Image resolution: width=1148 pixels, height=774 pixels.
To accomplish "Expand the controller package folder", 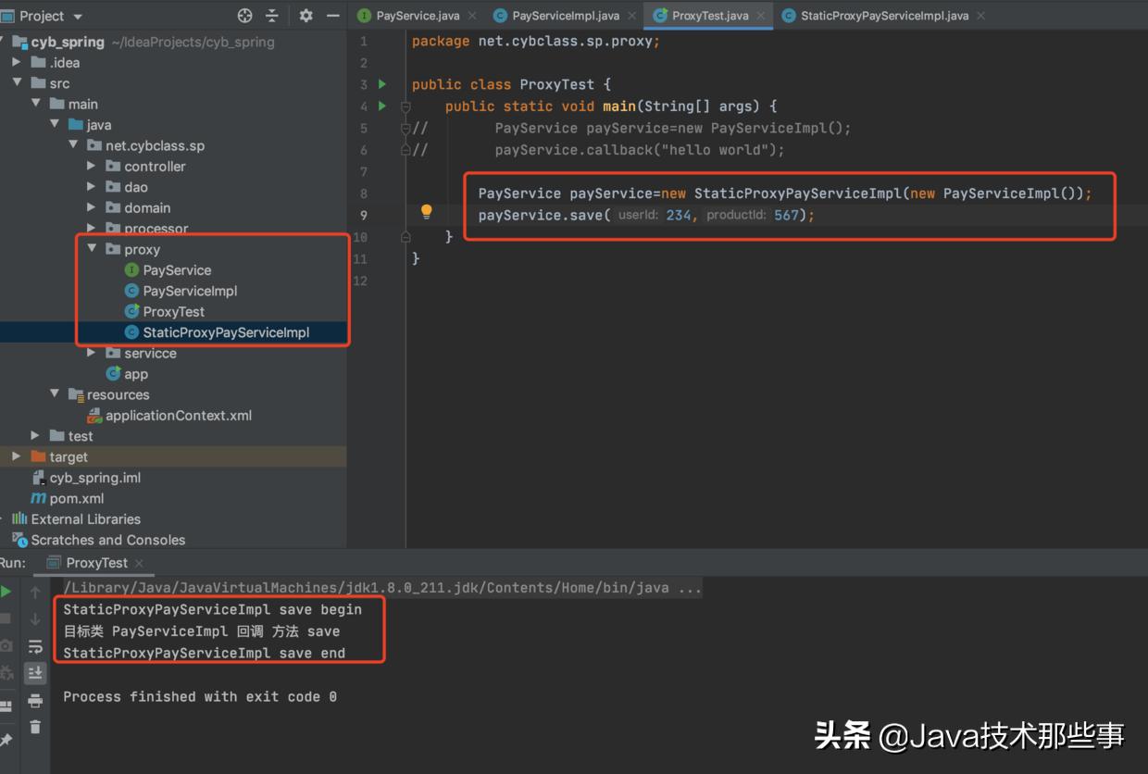I will 91,167.
